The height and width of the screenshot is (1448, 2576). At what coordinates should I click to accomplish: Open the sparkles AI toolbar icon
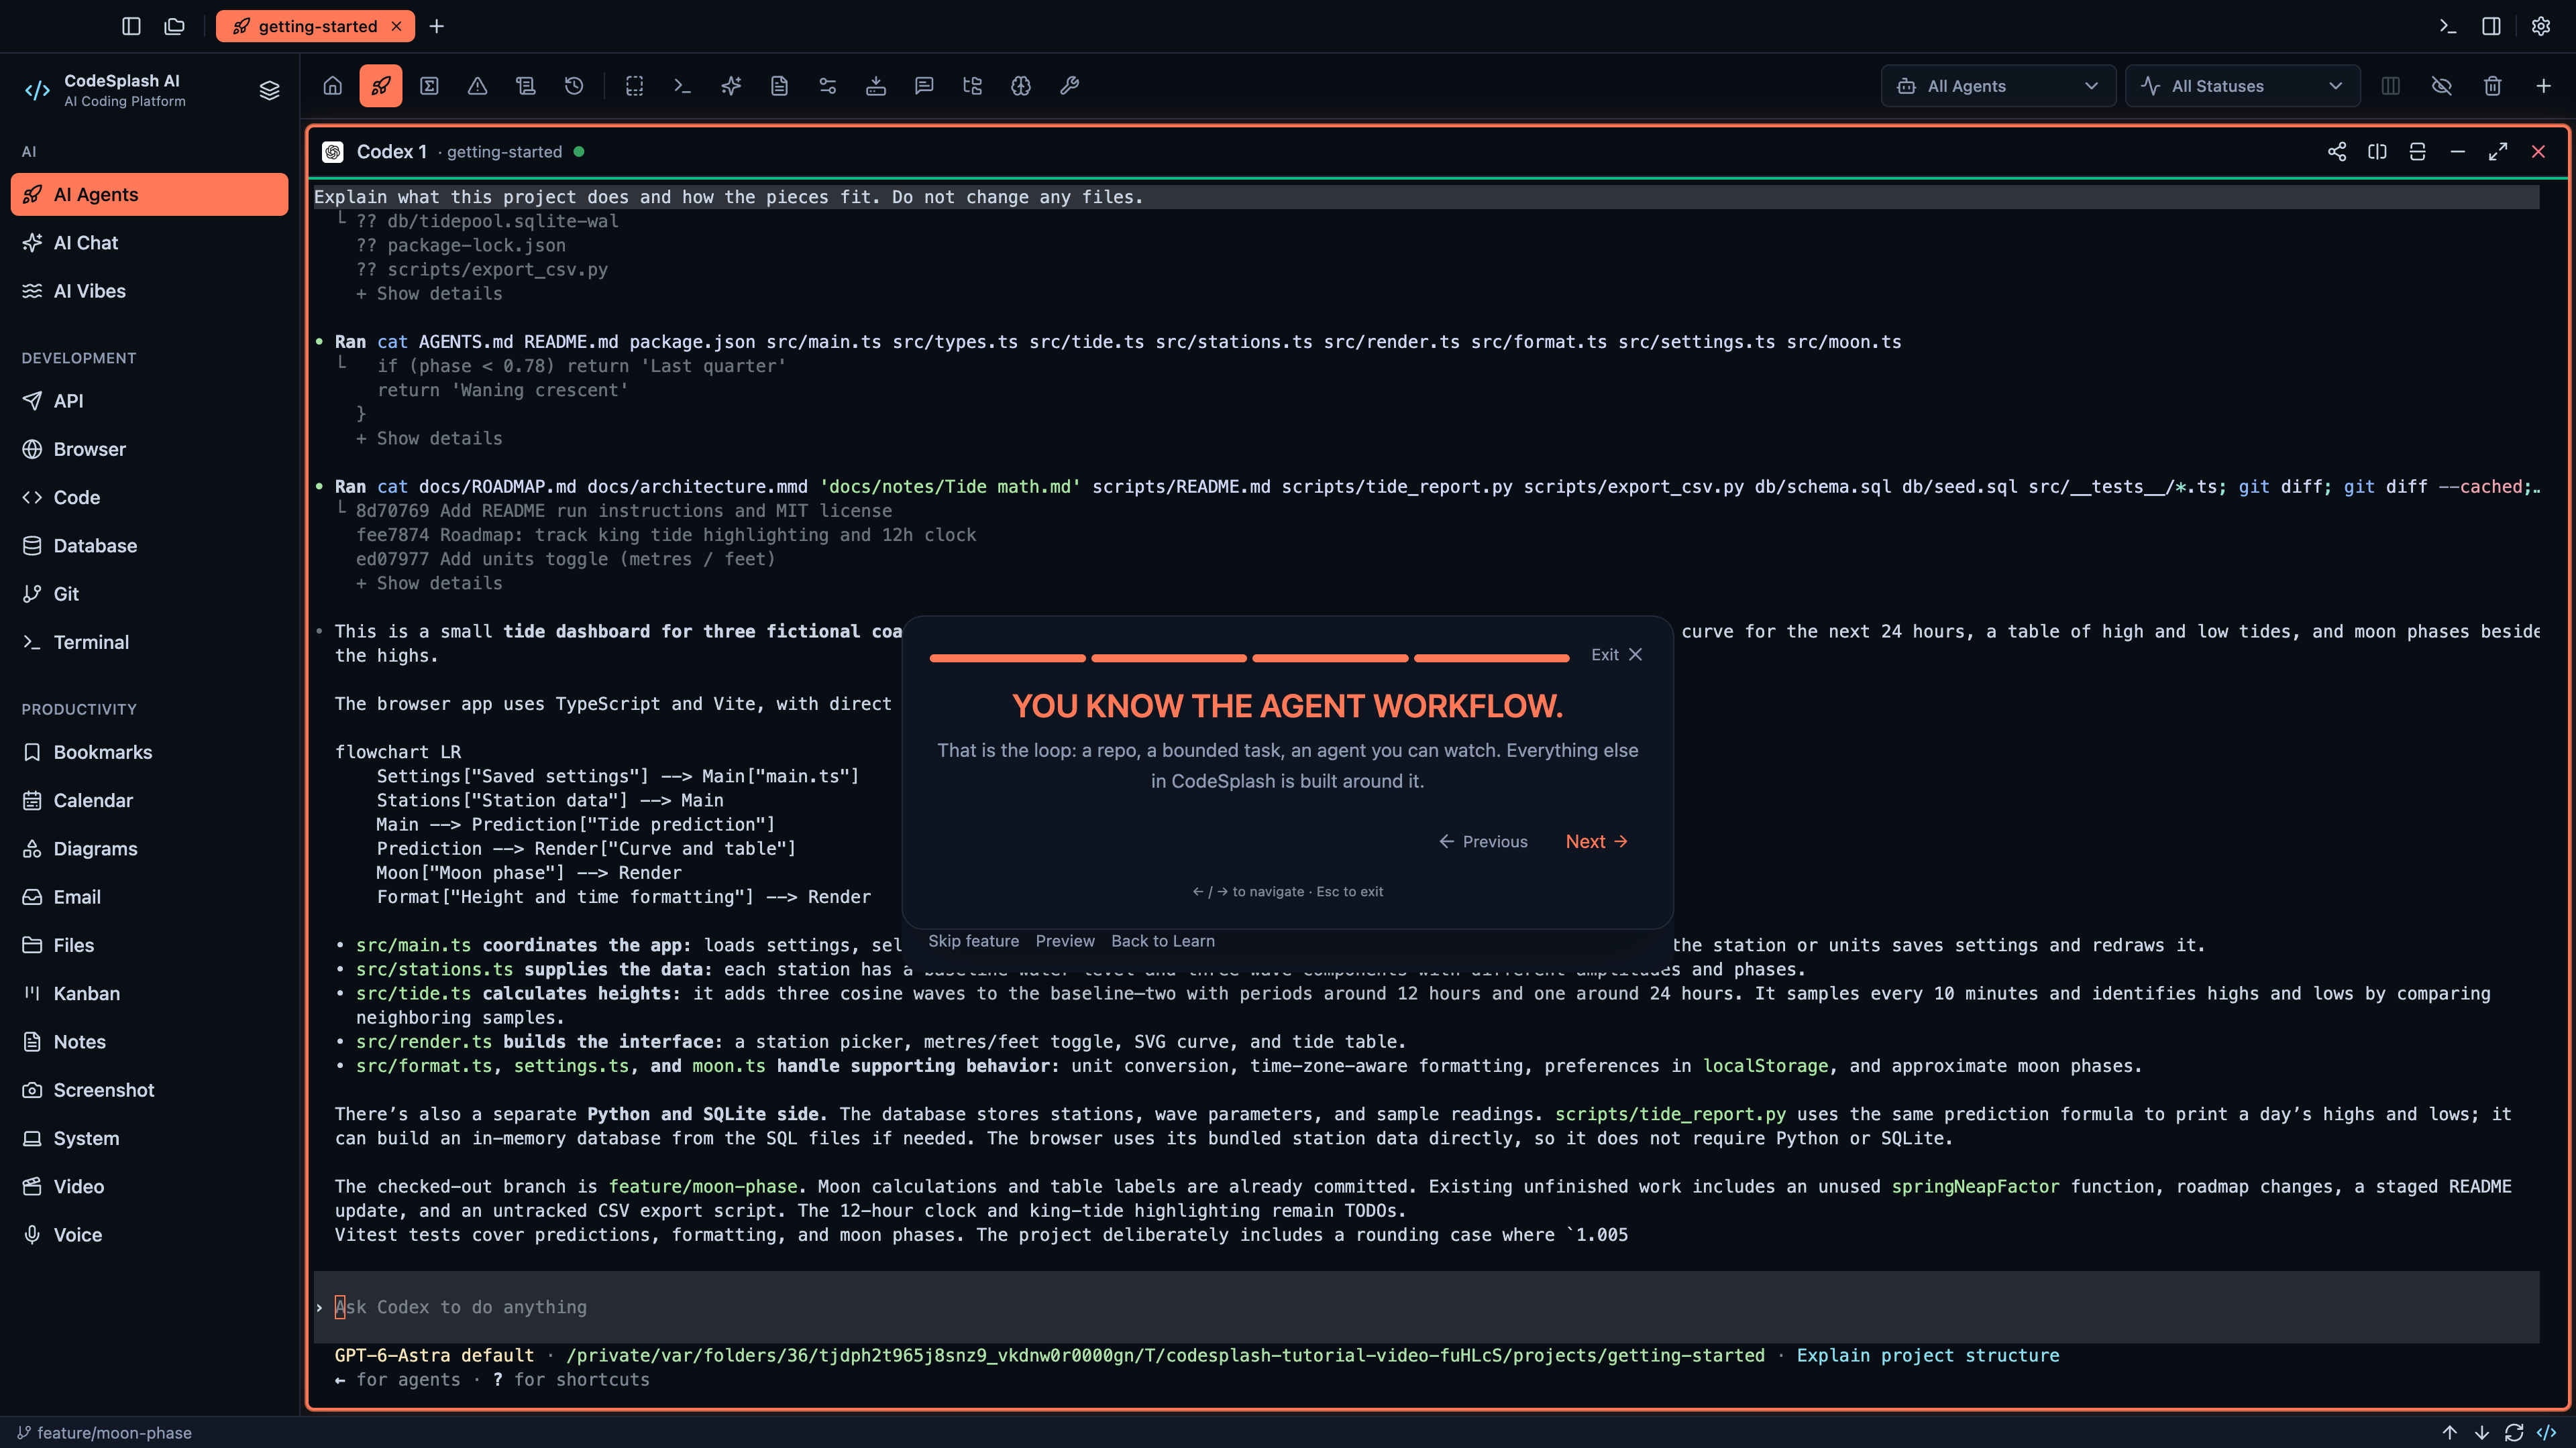[731, 86]
